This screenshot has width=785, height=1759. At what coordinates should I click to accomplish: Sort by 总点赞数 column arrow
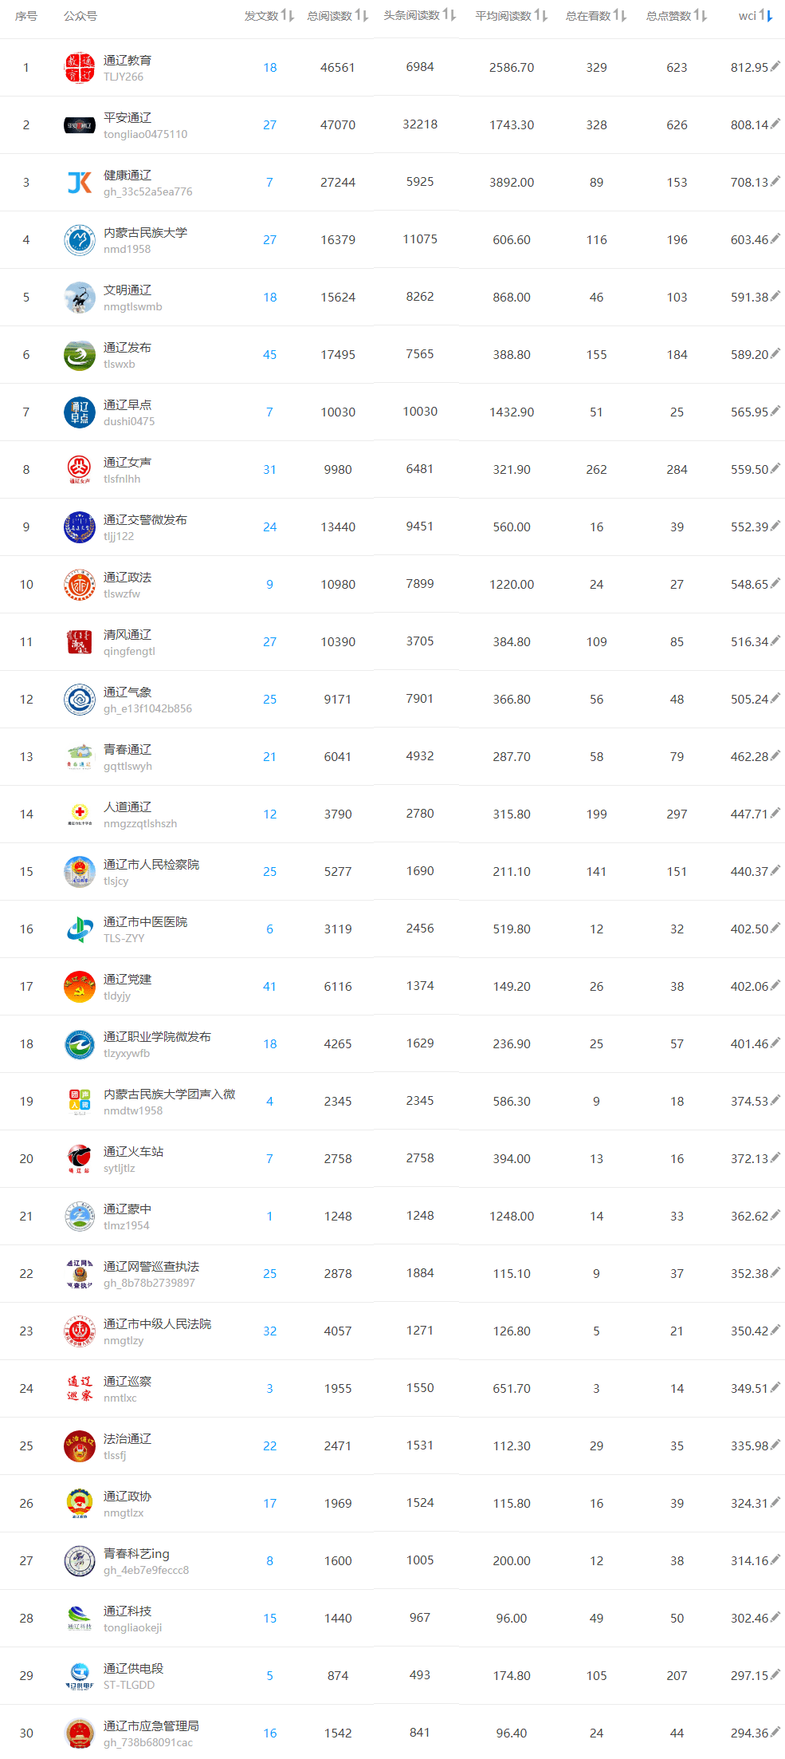click(x=701, y=15)
